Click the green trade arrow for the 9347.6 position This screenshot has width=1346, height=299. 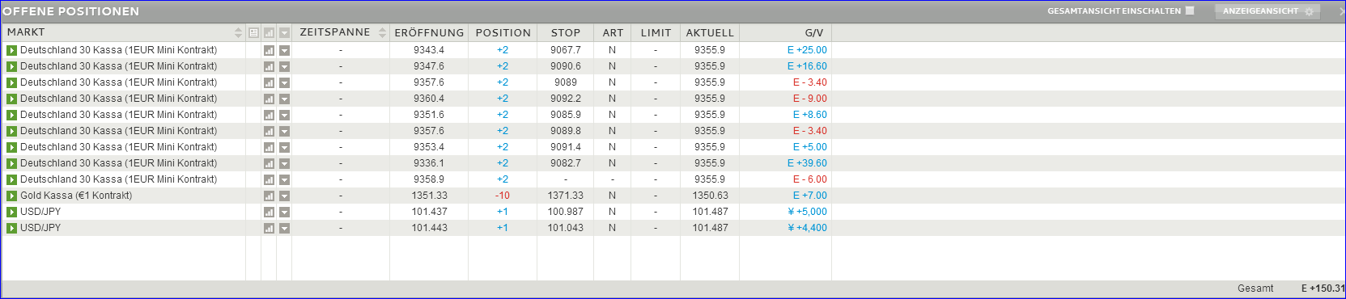[x=11, y=66]
